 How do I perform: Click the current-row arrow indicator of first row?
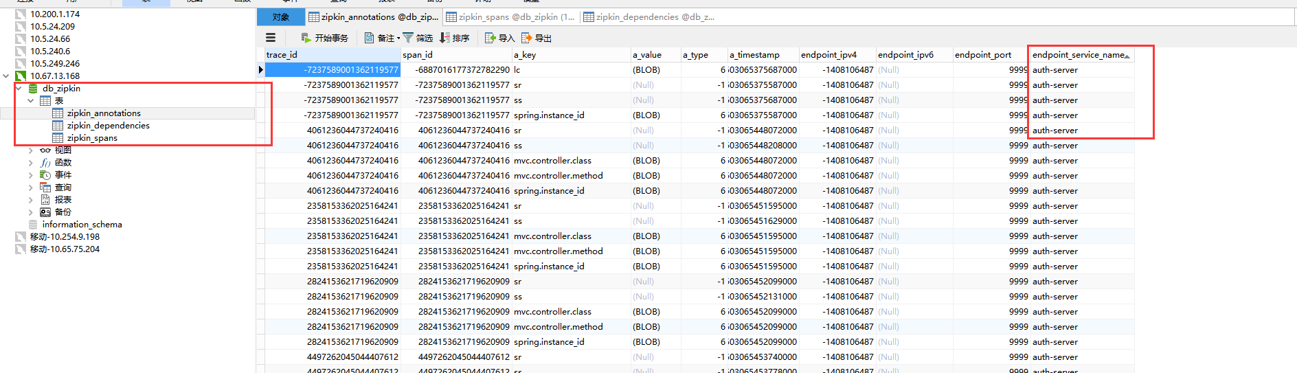260,69
